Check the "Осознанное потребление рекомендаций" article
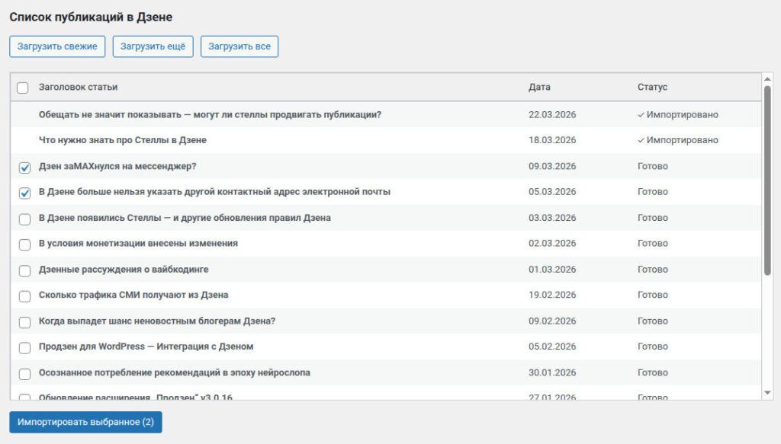 [24, 375]
